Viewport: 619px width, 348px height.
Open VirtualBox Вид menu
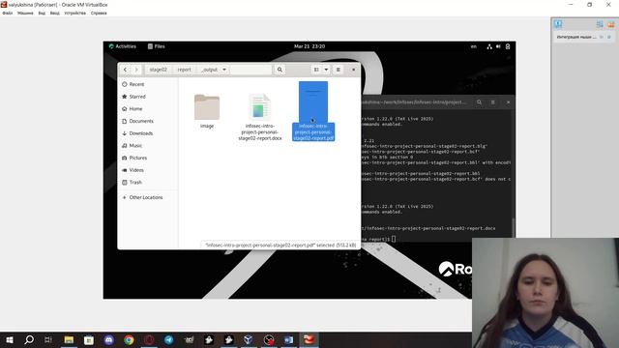pyautogui.click(x=42, y=13)
